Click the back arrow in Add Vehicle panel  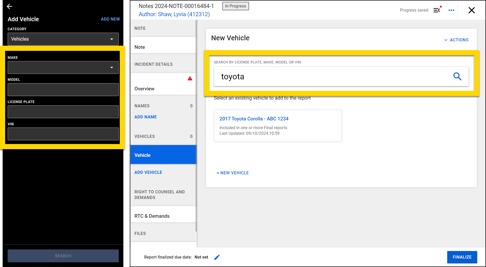click(x=10, y=6)
